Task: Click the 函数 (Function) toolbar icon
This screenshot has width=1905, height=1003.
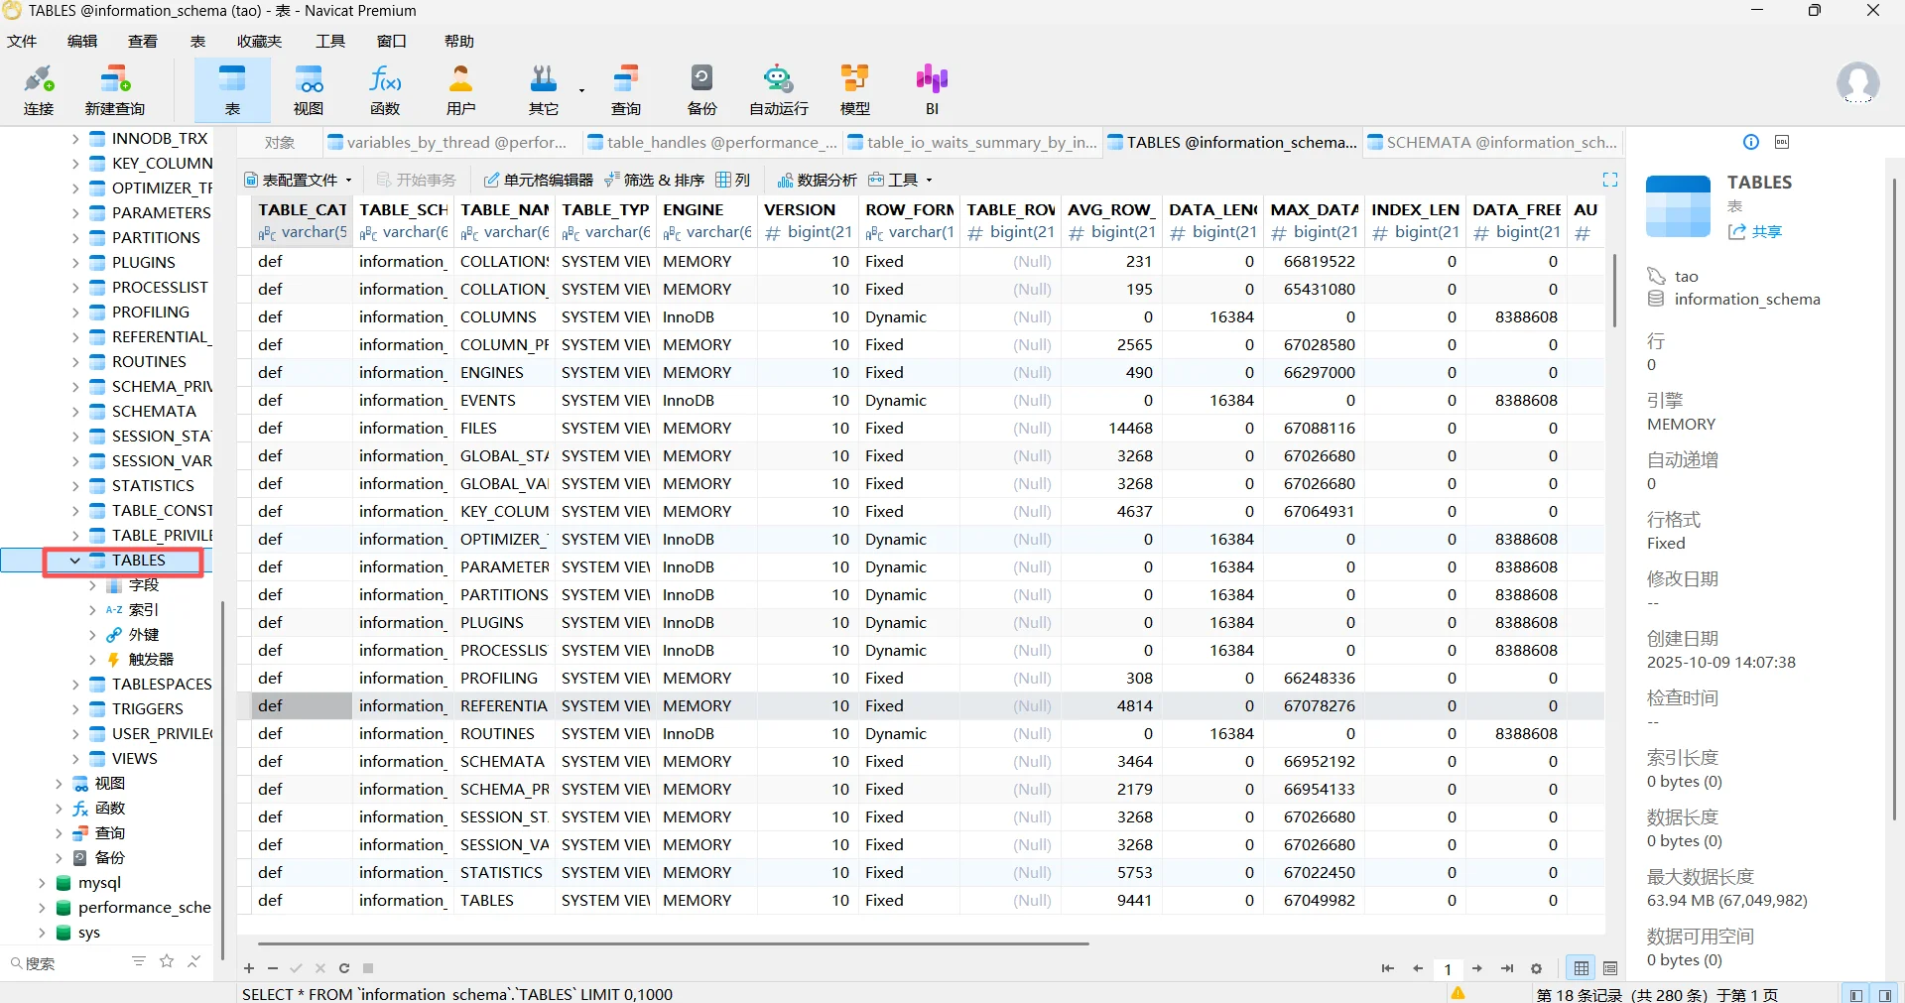Action: tap(385, 89)
